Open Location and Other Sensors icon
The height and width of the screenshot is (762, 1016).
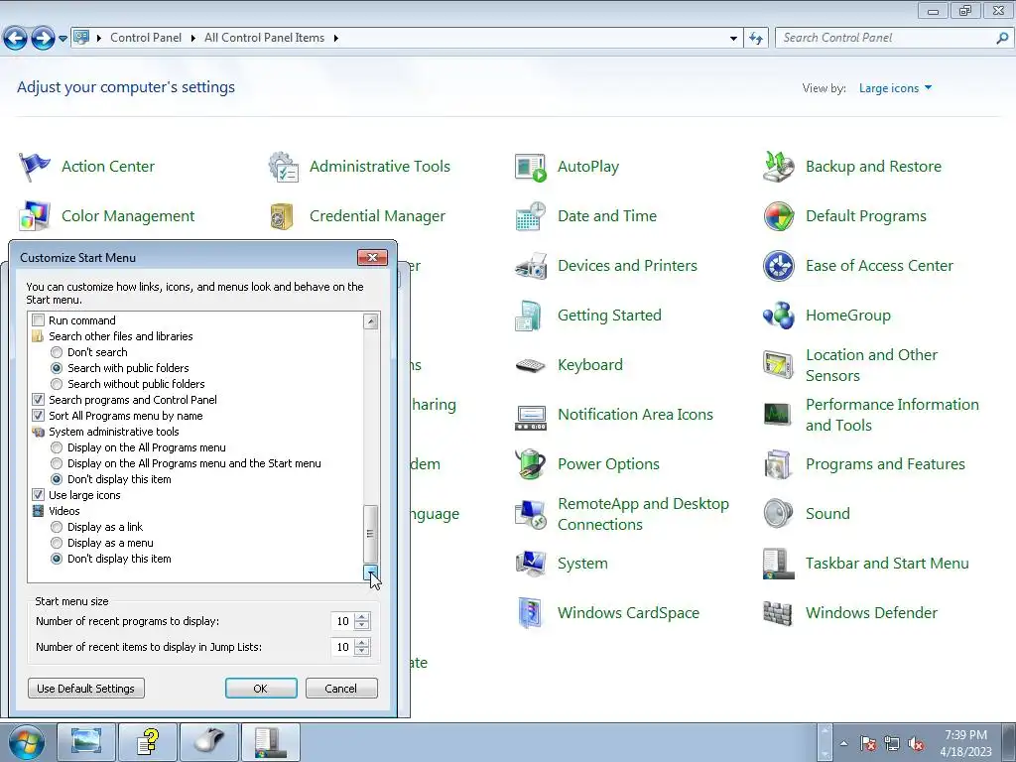point(778,365)
